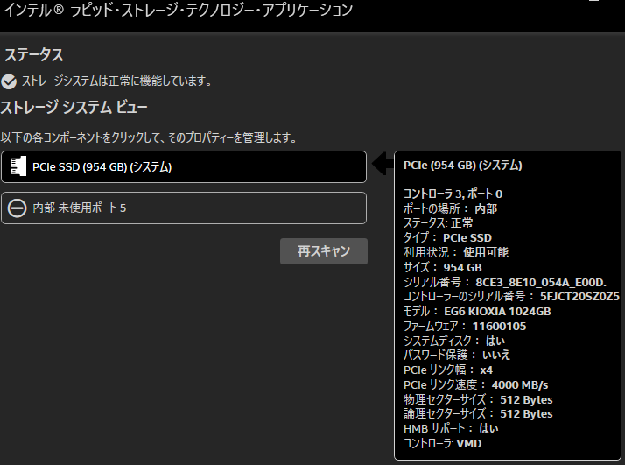
Task: Click the パスワード保護 いいえ row
Action: (x=456, y=355)
